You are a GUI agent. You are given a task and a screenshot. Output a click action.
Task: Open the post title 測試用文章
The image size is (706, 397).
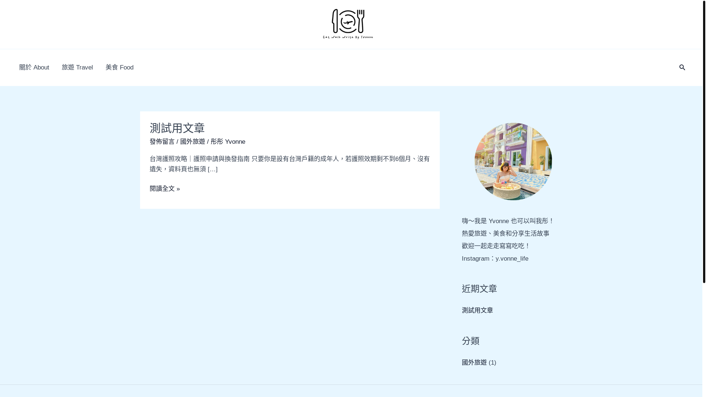[177, 128]
